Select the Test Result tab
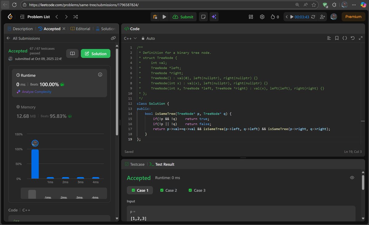 coord(162,164)
